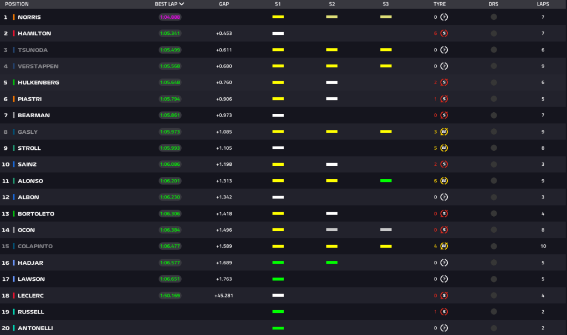The height and width of the screenshot is (335, 567).
Task: Click driver name HAMILTON
Action: coord(34,33)
